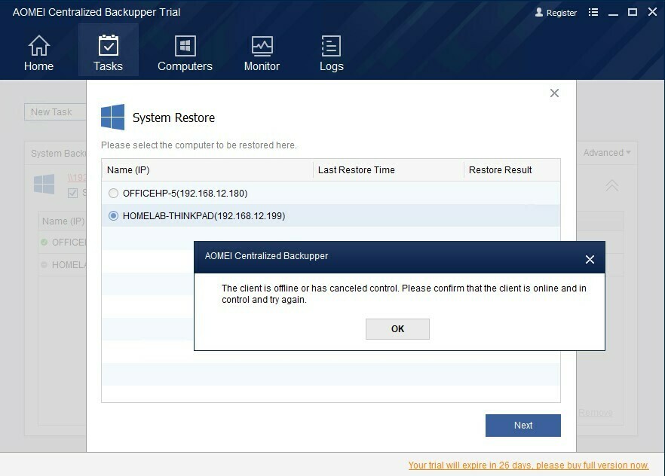Switch to the Logs tab
The width and height of the screenshot is (665, 476).
tap(332, 51)
